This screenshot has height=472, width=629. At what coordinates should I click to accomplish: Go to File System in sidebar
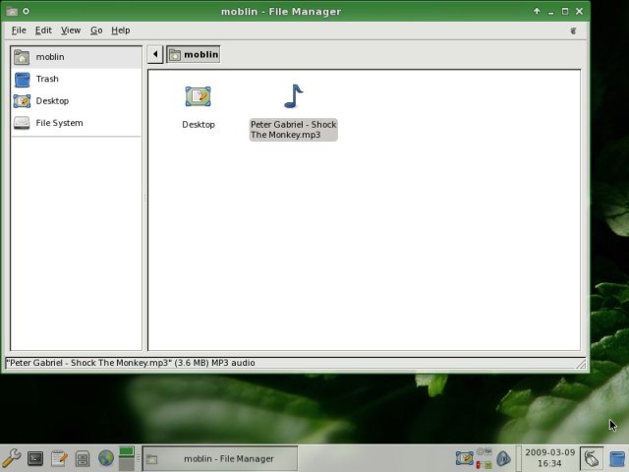coord(59,123)
